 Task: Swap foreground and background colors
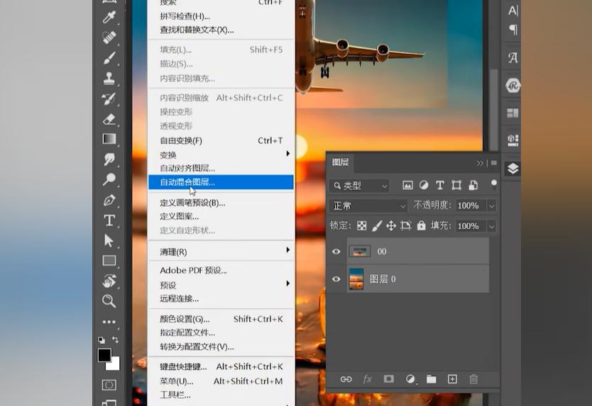116,339
